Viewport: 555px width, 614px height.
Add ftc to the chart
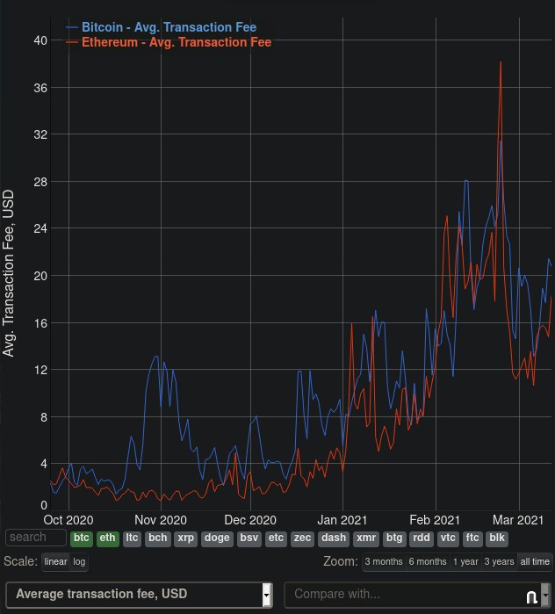click(472, 538)
